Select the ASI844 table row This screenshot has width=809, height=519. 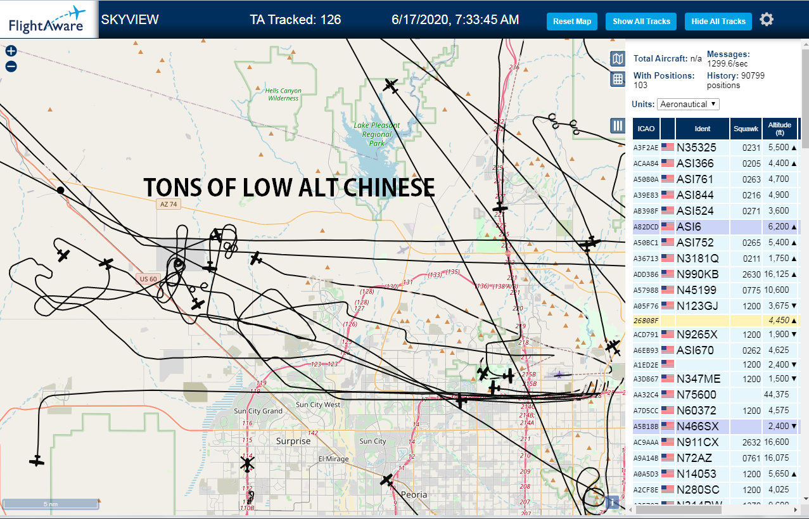click(716, 195)
